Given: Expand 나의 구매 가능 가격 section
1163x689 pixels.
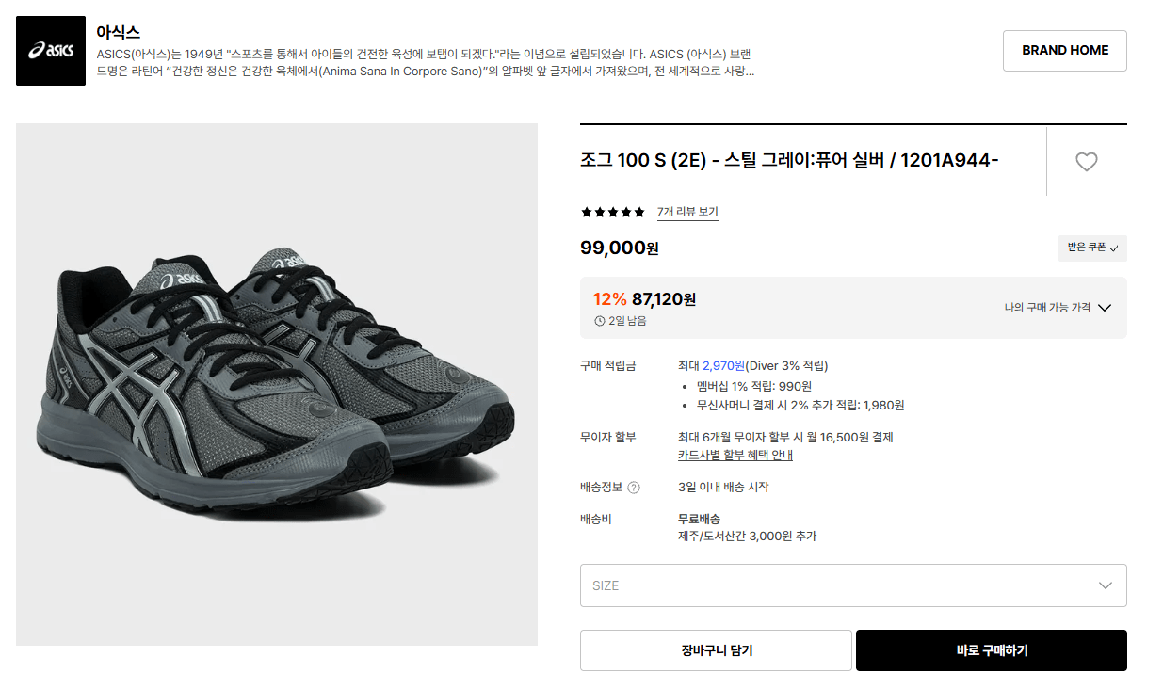Looking at the screenshot, I should tap(1058, 308).
